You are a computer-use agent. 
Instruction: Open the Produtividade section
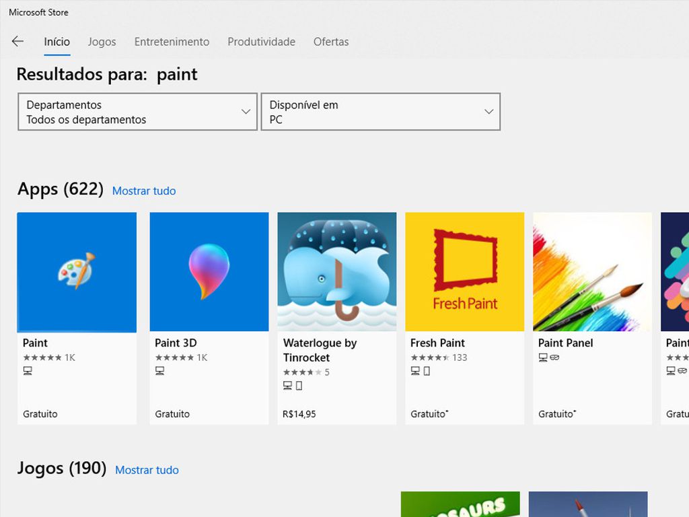(261, 42)
